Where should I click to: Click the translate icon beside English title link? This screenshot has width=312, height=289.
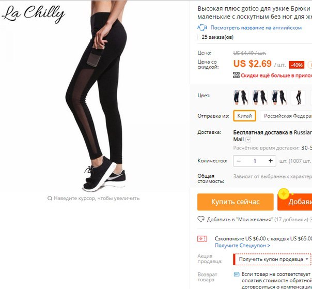coord(202,27)
